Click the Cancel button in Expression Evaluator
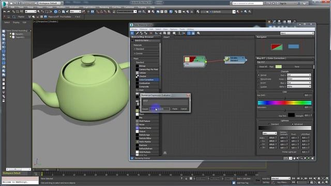This screenshot has width=331, height=186. [x=184, y=109]
